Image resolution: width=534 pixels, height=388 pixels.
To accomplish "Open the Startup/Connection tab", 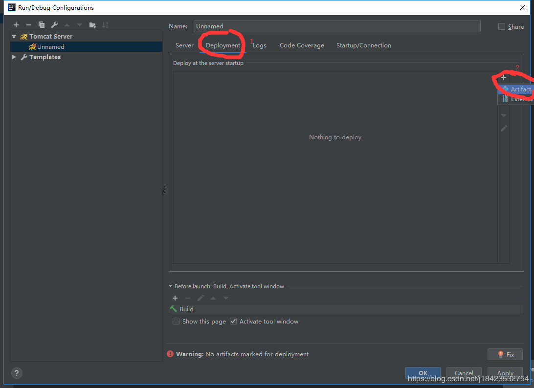I will [x=363, y=45].
